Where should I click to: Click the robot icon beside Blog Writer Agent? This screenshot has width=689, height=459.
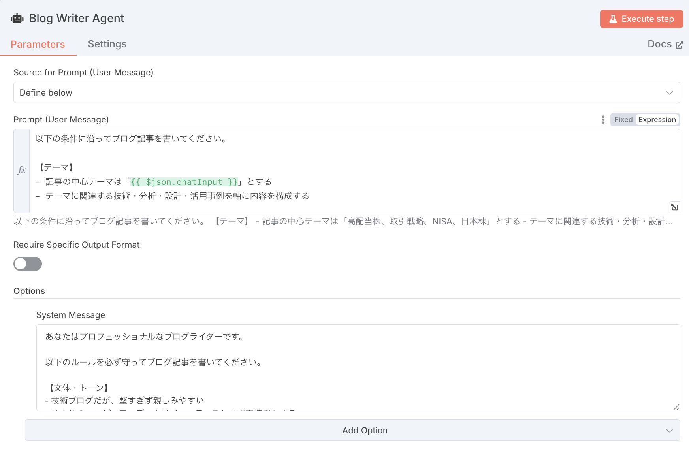coord(17,18)
